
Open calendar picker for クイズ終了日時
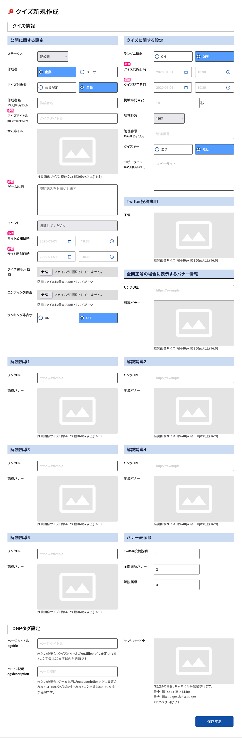click(x=186, y=88)
